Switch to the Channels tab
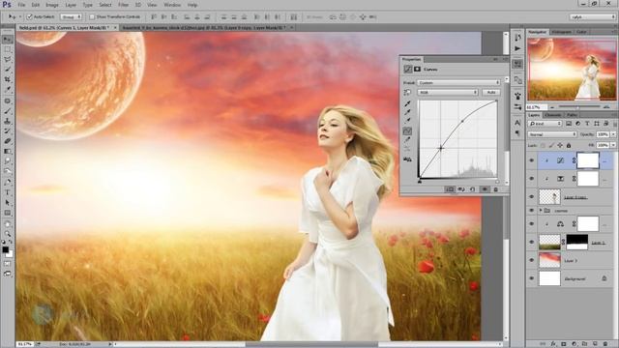Screen dimensions: 619x348 (x=552, y=115)
